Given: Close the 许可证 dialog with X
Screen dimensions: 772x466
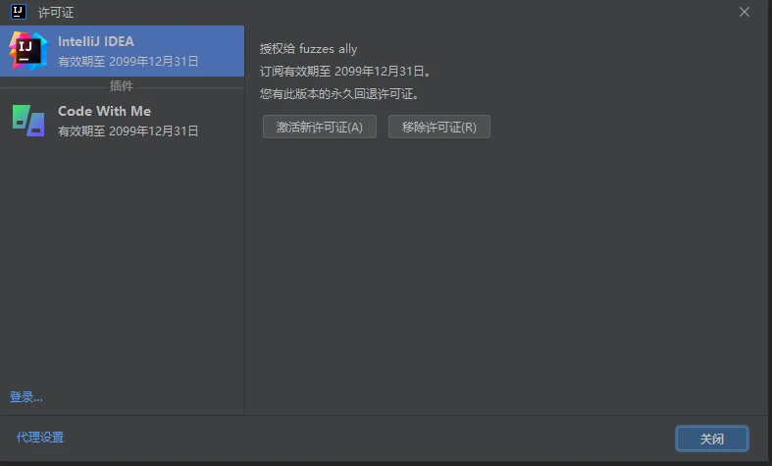Looking at the screenshot, I should click(x=745, y=12).
